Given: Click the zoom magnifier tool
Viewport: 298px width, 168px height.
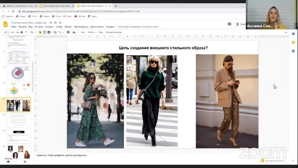Looking at the screenshot, I should [x=32, y=32].
